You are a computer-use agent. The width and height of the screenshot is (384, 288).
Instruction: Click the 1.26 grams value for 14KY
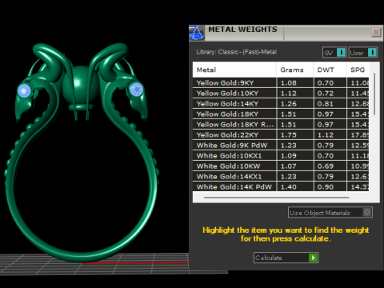tap(289, 104)
